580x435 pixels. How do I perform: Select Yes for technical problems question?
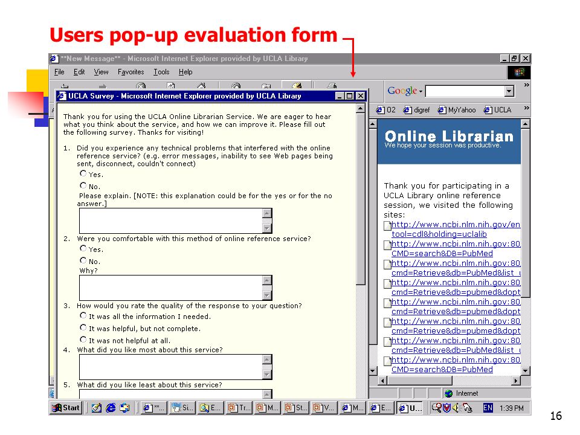pyautogui.click(x=83, y=173)
